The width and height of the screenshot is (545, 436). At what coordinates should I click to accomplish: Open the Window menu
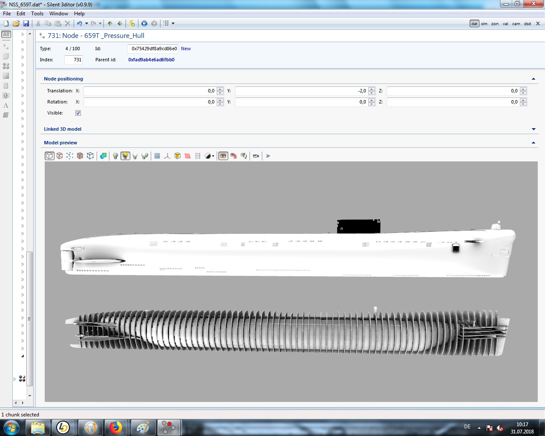pos(59,14)
